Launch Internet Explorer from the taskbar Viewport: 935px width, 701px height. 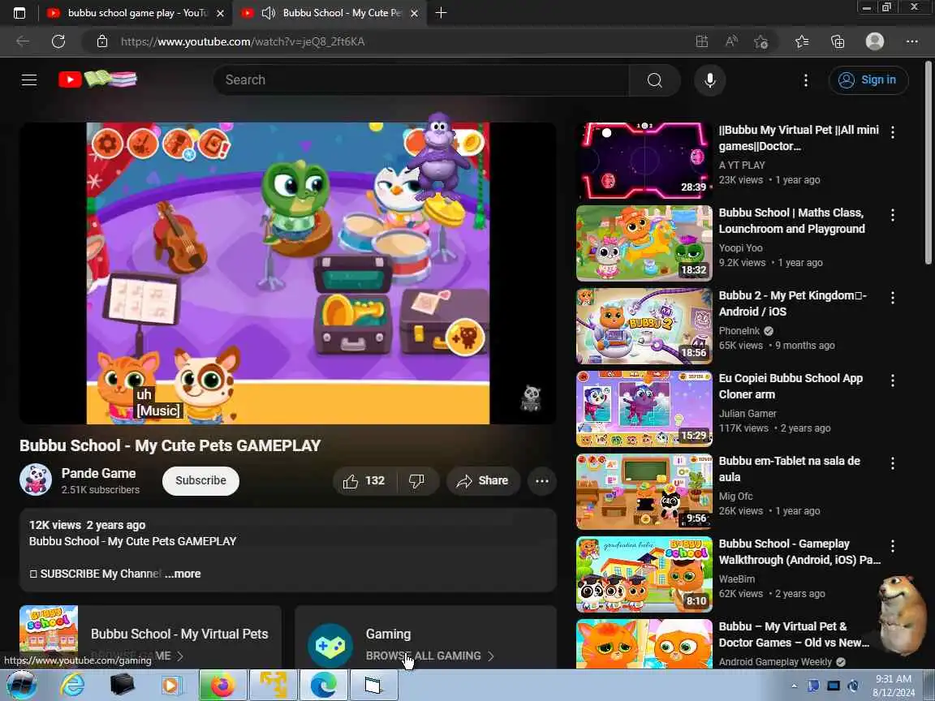tap(73, 685)
